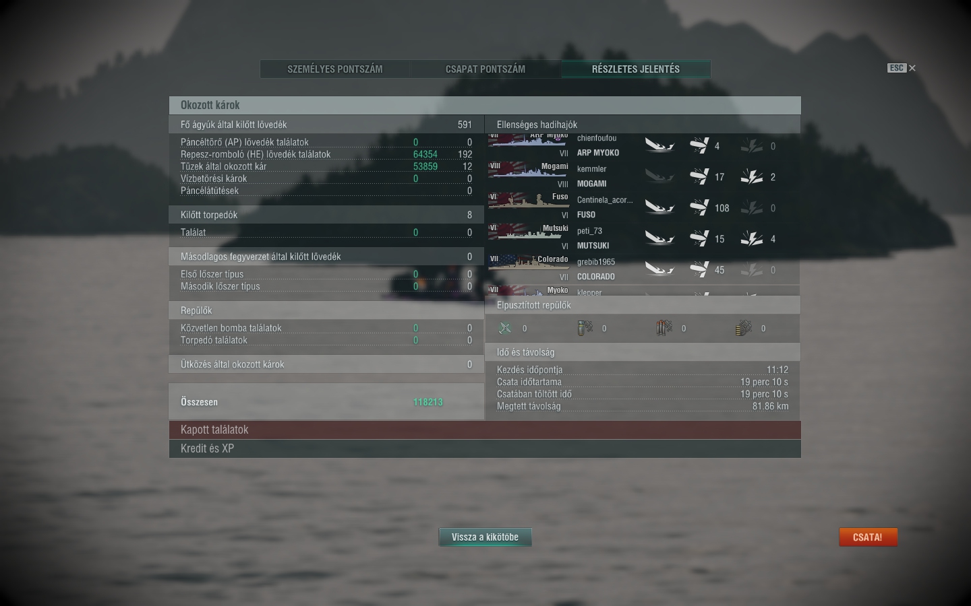971x606 pixels.
Task: Select the Részletes jelentés tab
Action: (x=636, y=69)
